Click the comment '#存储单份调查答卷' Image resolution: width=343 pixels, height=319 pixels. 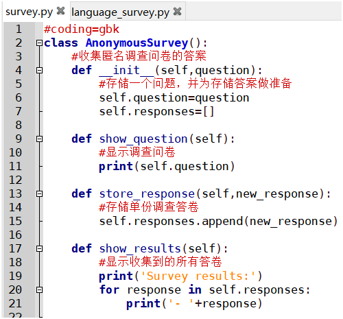[x=149, y=207]
